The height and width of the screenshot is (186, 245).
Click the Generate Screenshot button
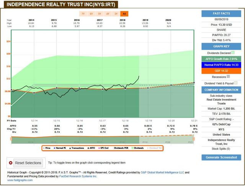coord(221,157)
